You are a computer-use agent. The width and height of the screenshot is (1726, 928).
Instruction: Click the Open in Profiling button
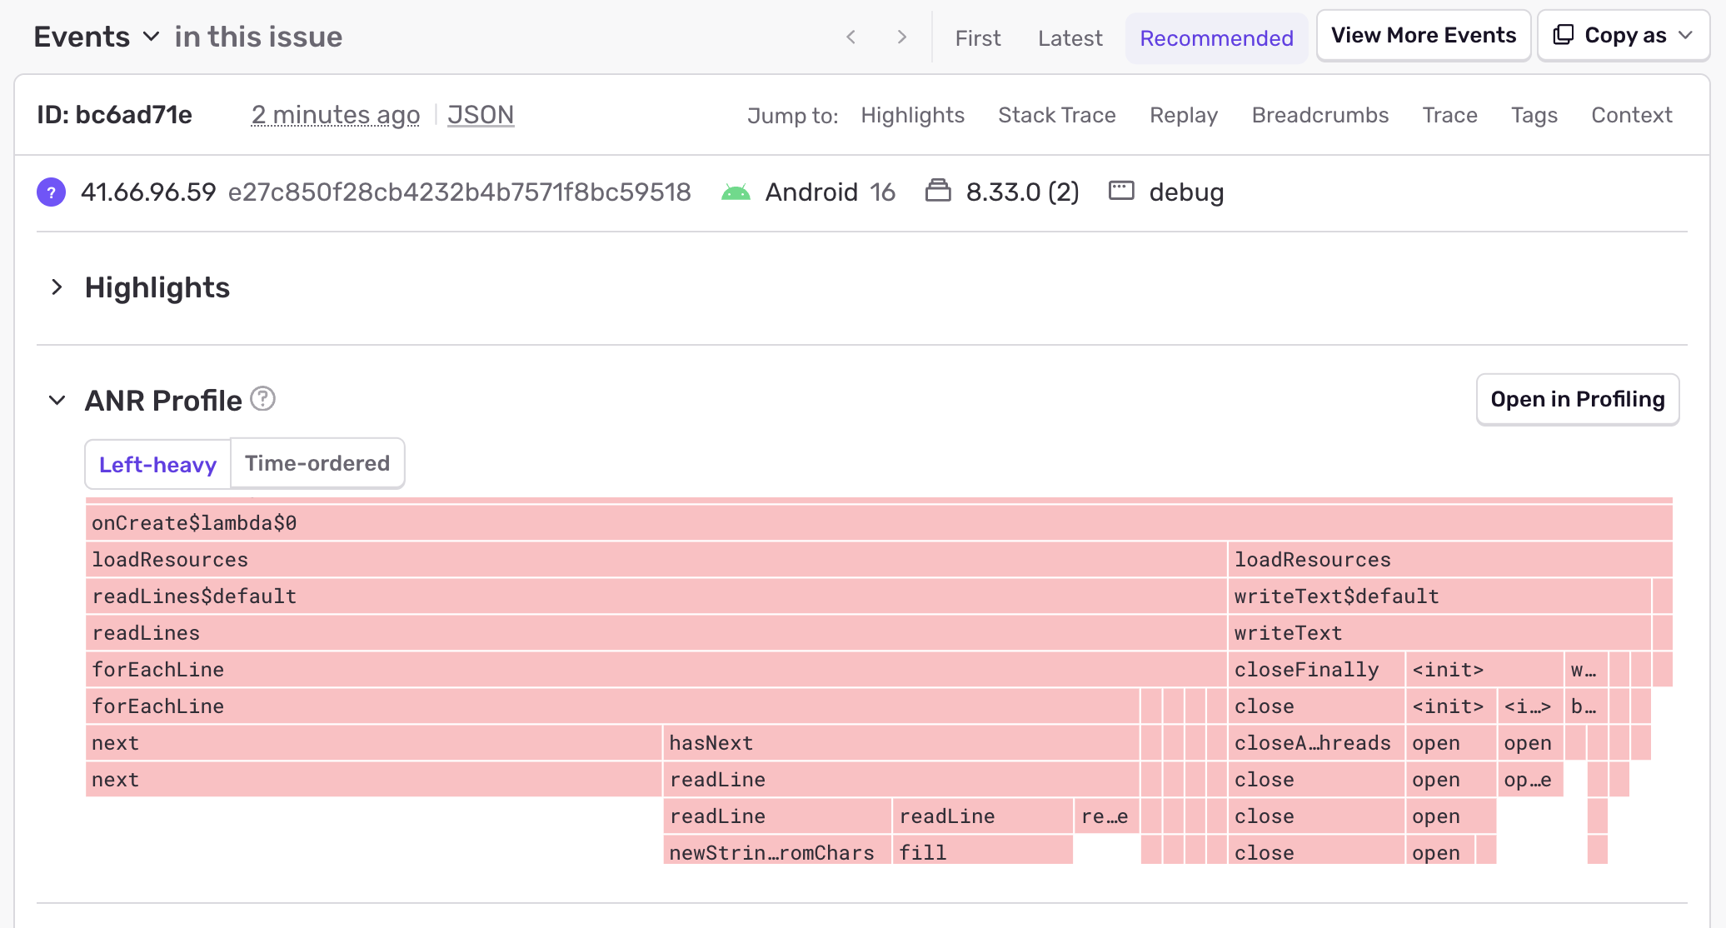pos(1577,400)
